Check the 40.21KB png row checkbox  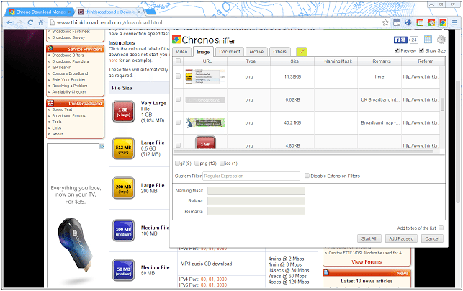[178, 122]
